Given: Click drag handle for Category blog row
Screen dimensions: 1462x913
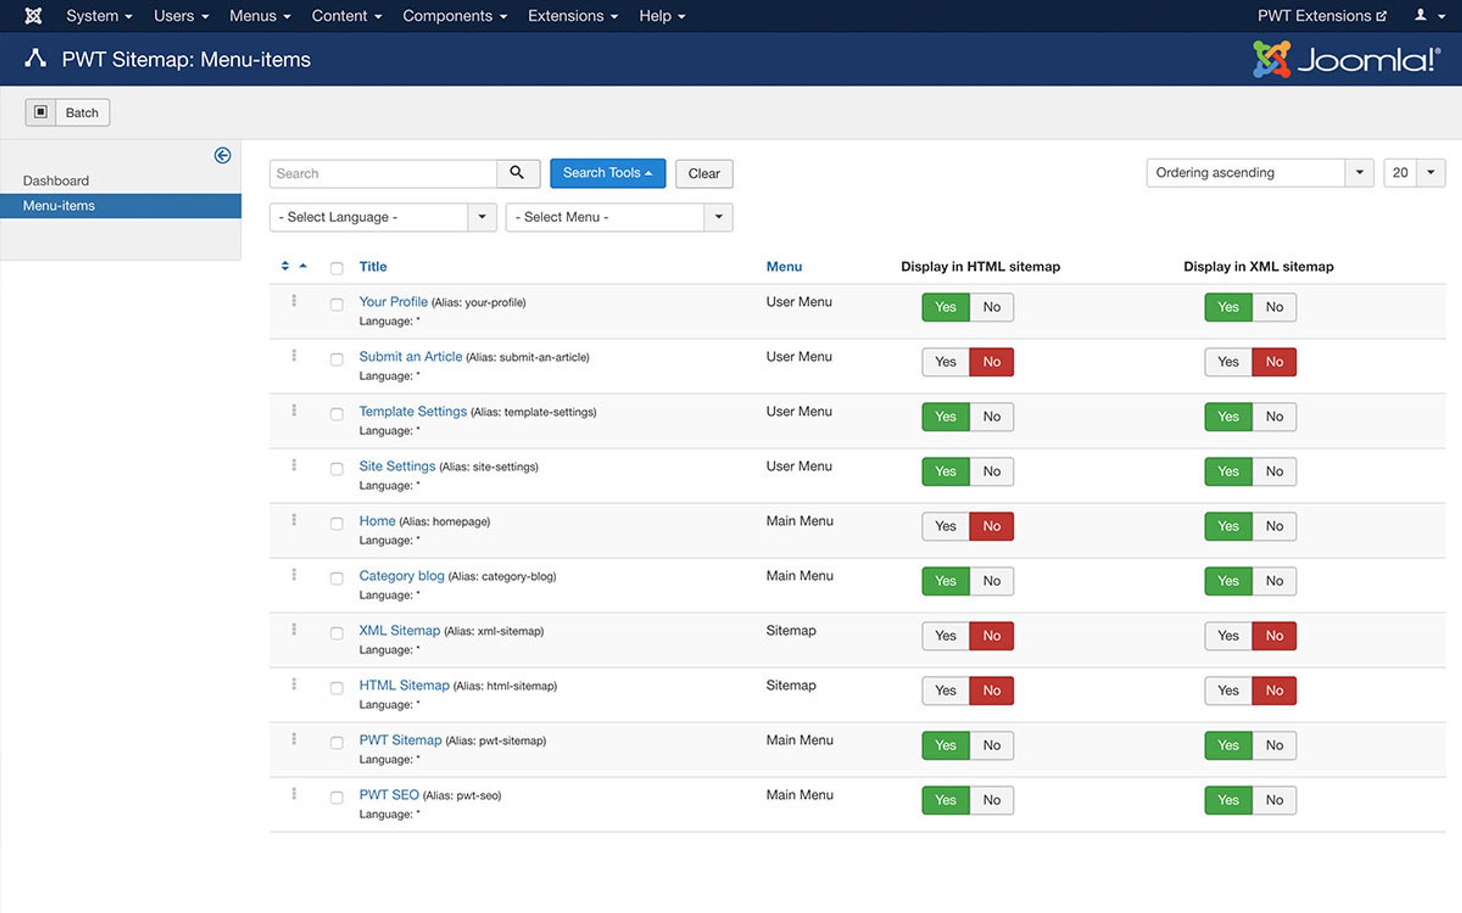Looking at the screenshot, I should click(x=294, y=575).
